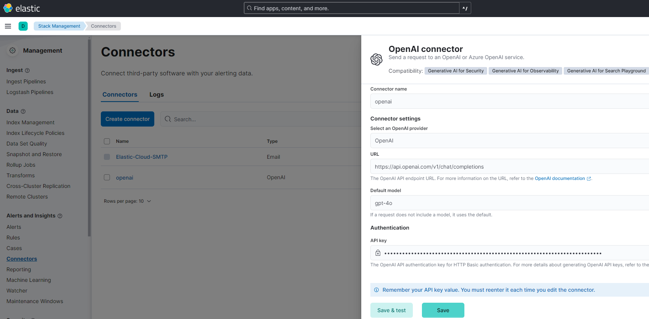Screen dimensions: 649x319
Task: Open Alerts in the sidebar
Action: tap(14, 227)
